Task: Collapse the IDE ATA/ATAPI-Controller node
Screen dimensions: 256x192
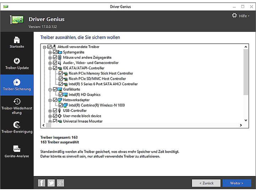Action: coord(50,68)
